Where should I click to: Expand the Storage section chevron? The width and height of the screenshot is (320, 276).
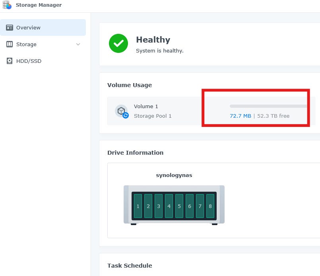[78, 44]
